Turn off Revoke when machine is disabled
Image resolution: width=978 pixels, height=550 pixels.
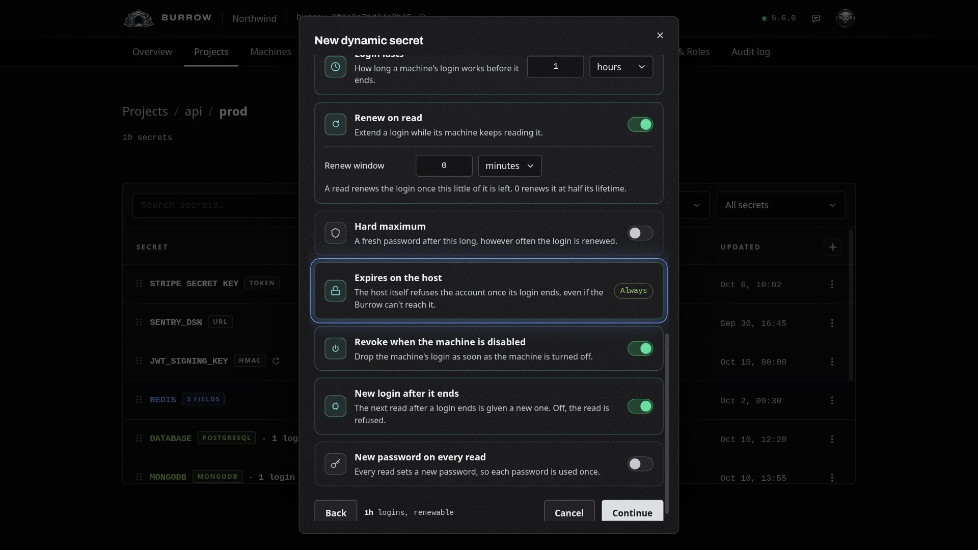(x=640, y=348)
